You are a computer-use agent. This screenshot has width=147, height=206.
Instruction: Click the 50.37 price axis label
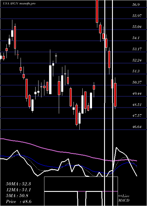coord(137,82)
